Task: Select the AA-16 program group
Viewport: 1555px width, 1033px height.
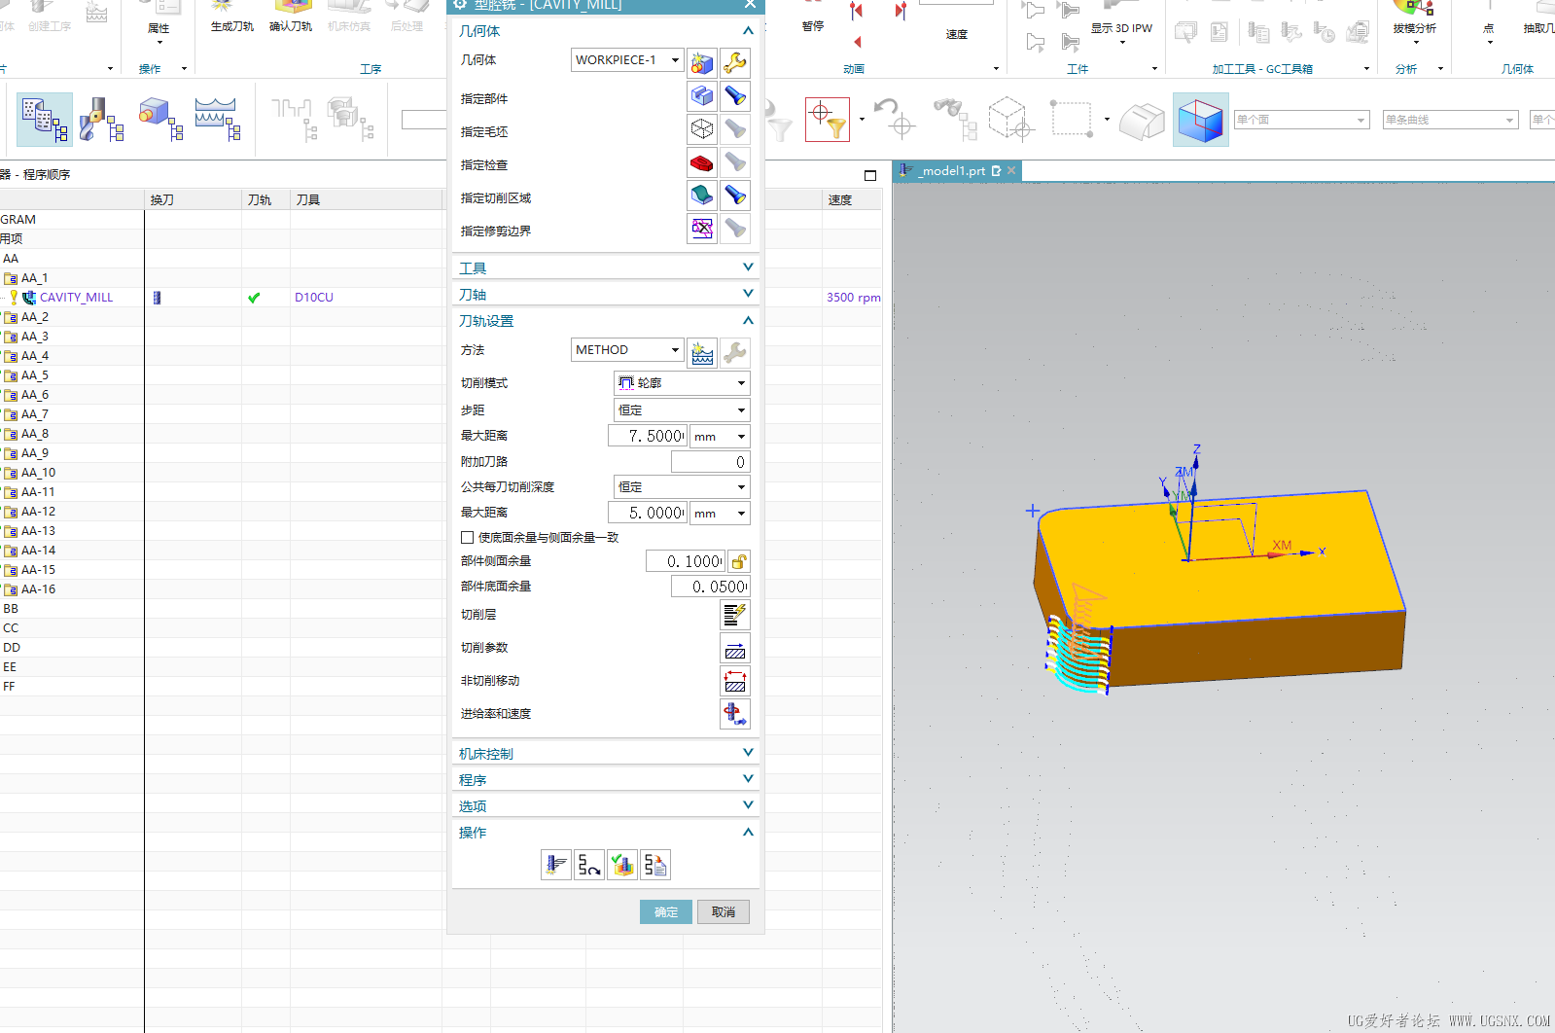Action: pyautogui.click(x=38, y=589)
